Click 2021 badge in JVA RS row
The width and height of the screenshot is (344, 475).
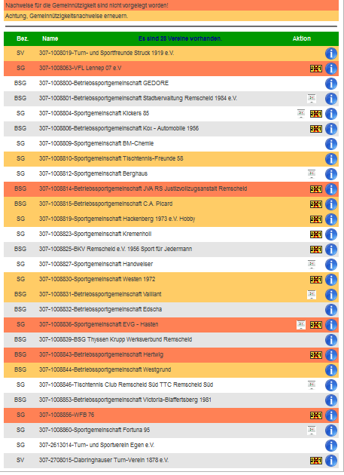[316, 189]
